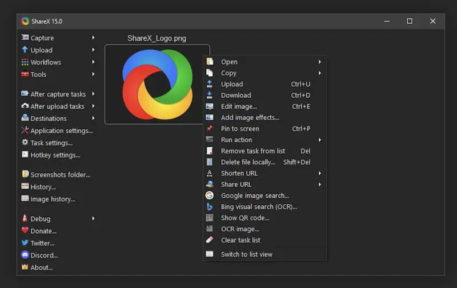
Task: Select Bing visual search (OCR)... entry
Action: [x=264, y=207]
